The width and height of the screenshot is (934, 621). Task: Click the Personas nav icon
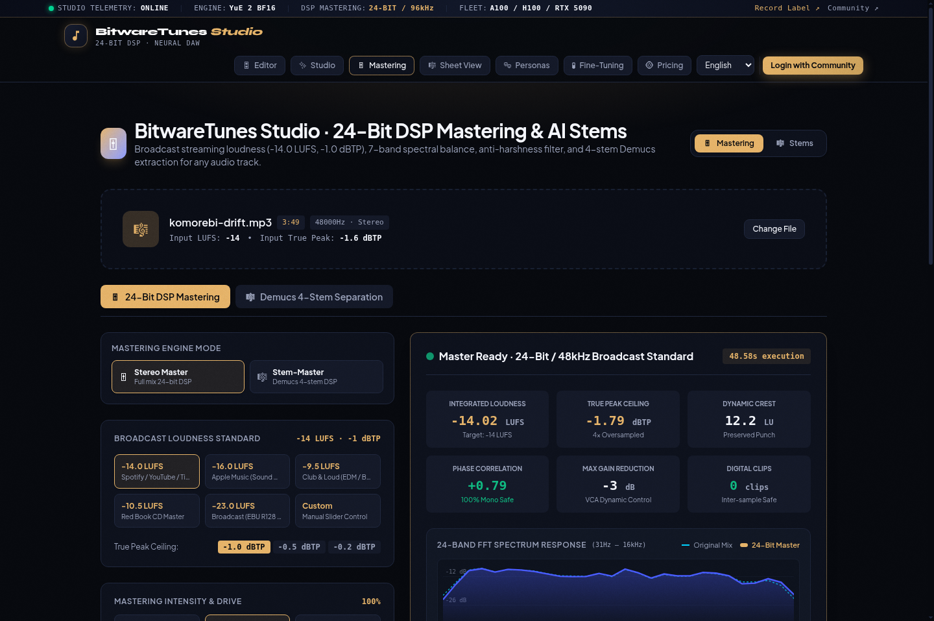(508, 66)
